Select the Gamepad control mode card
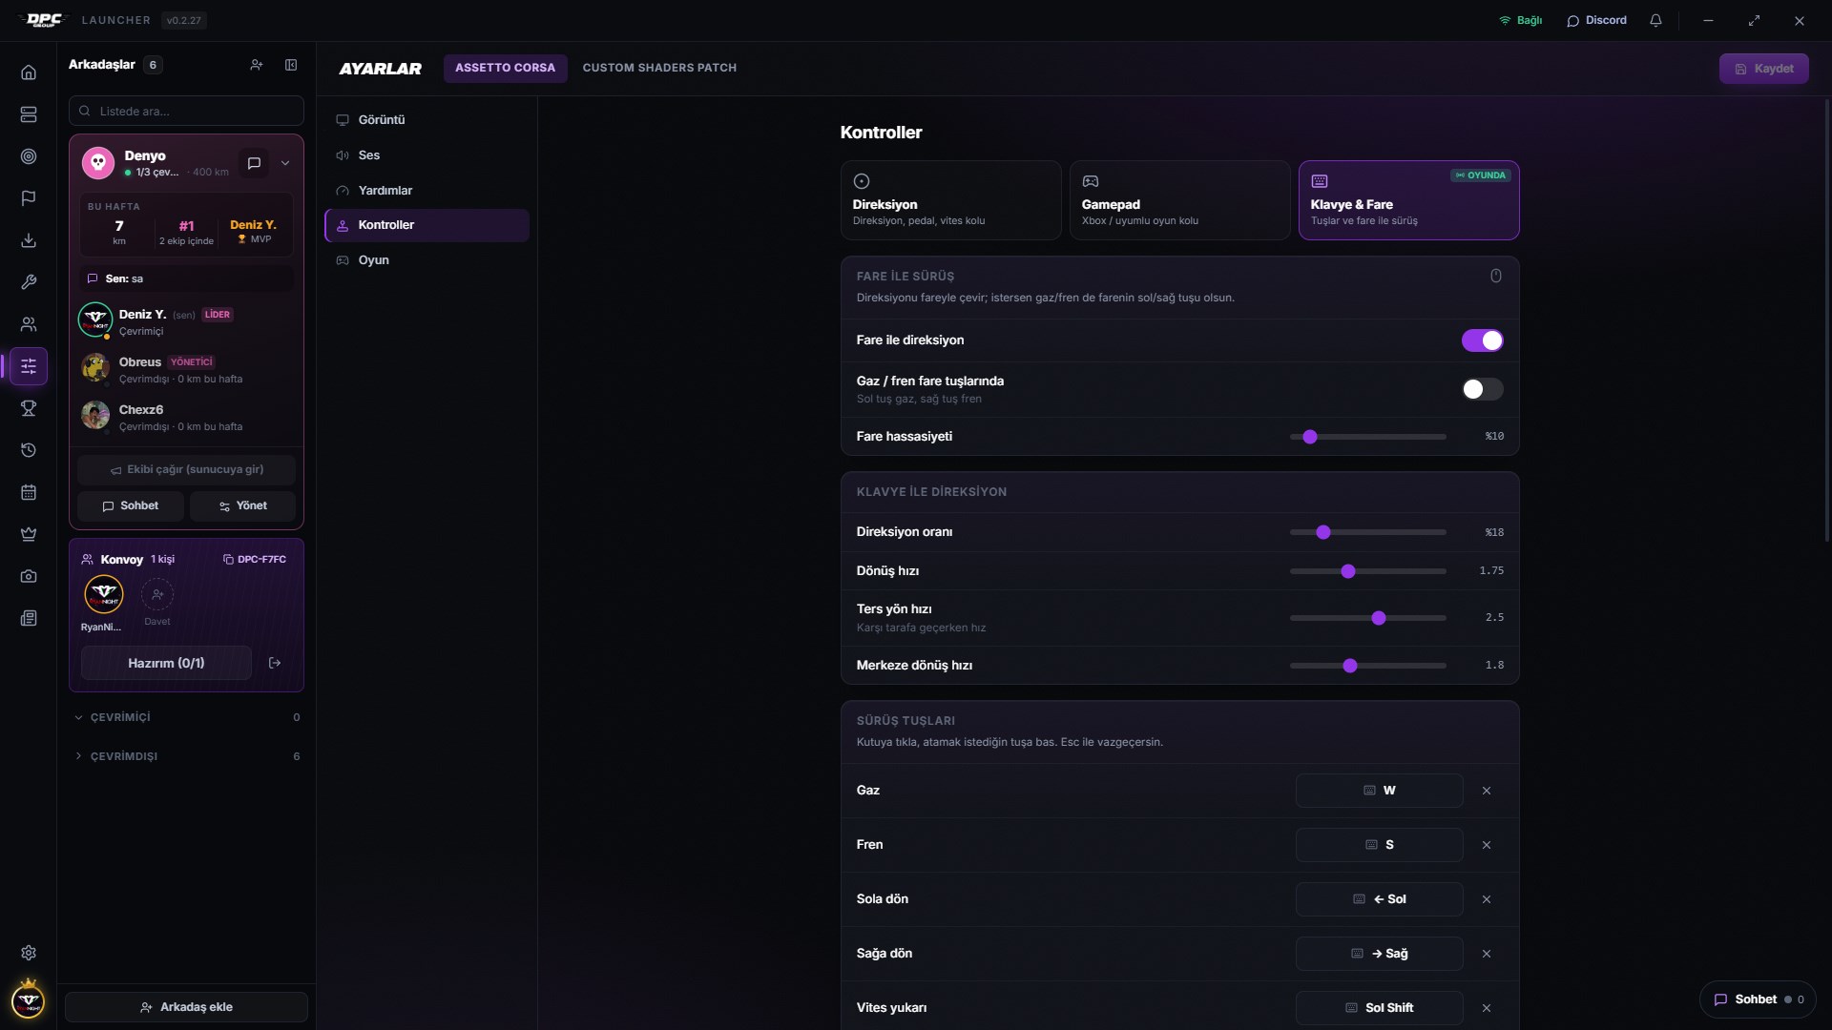The image size is (1832, 1030). coord(1179,200)
